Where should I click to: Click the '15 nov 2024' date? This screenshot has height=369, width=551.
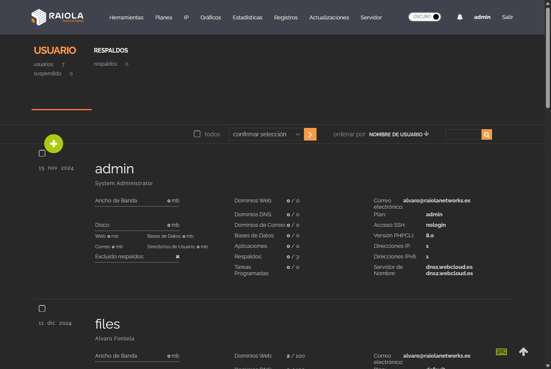[x=56, y=168]
